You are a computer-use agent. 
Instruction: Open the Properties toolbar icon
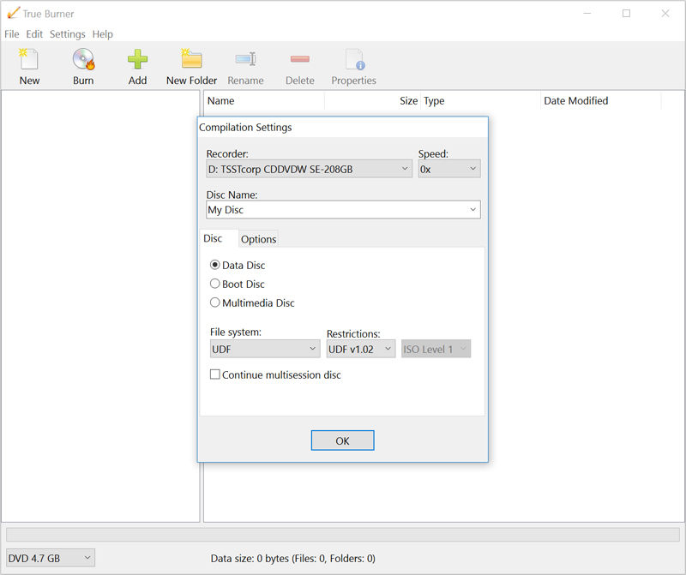click(354, 59)
